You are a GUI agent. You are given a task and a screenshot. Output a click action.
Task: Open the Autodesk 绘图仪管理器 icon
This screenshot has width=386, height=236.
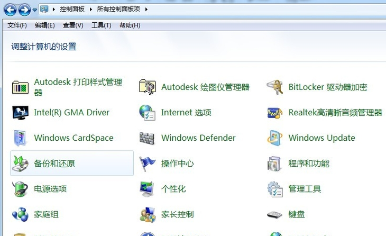(x=147, y=87)
